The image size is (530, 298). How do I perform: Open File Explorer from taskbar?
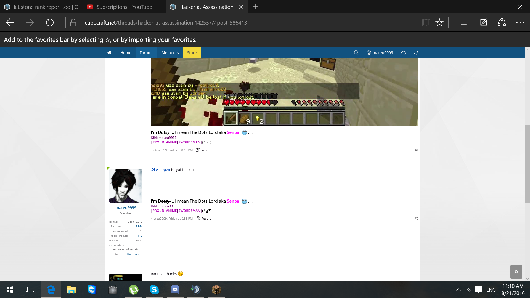(x=71, y=290)
